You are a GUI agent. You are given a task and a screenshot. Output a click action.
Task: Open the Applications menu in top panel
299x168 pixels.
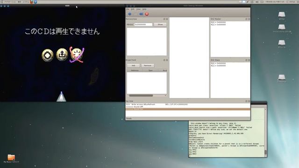pyautogui.click(x=10, y=2)
